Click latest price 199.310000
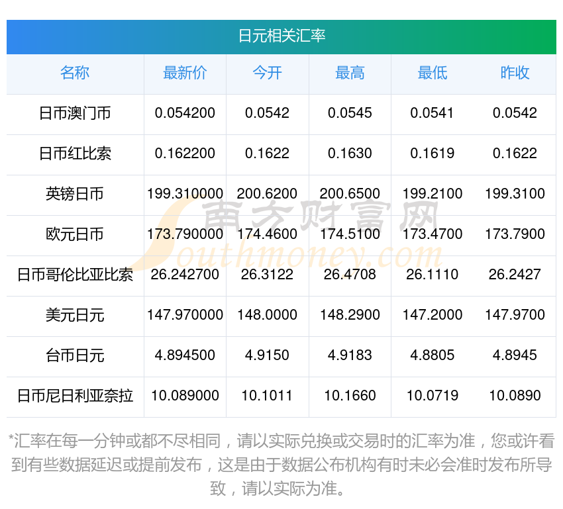This screenshot has height=509, width=563. (x=185, y=194)
